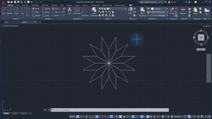Select the Polyline tool
Screen dimensions: 212x119
coord(10,11)
